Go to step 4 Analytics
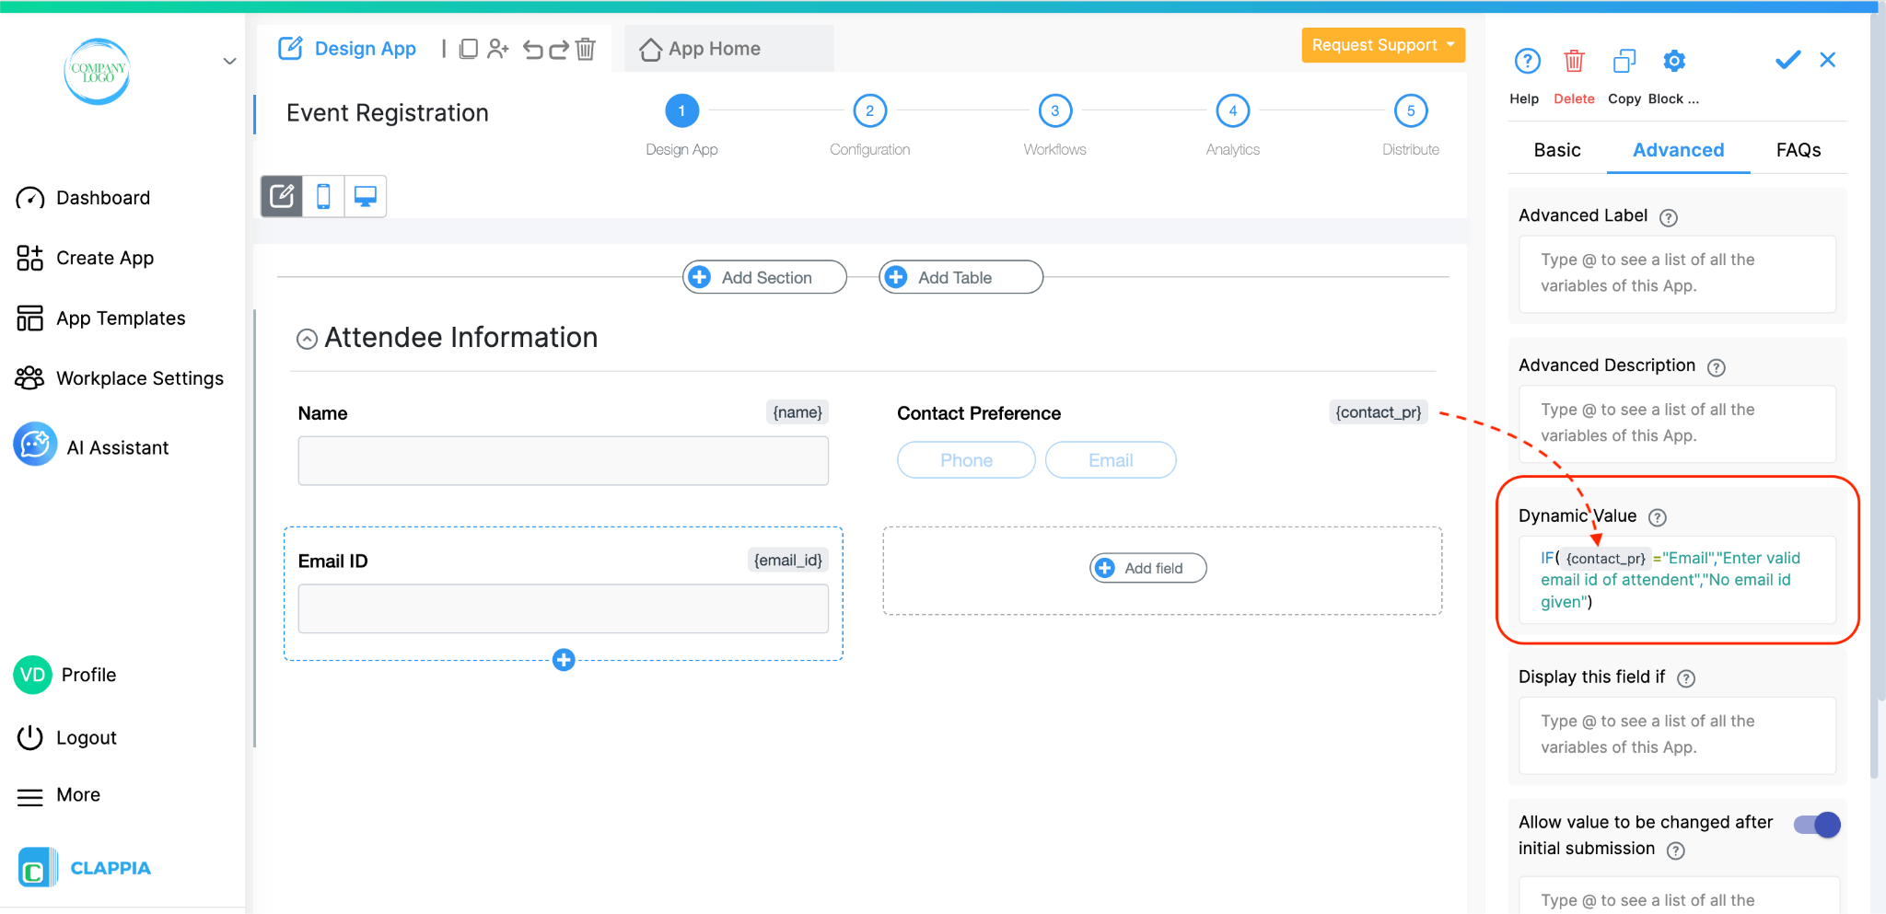The height and width of the screenshot is (914, 1886). [x=1233, y=111]
